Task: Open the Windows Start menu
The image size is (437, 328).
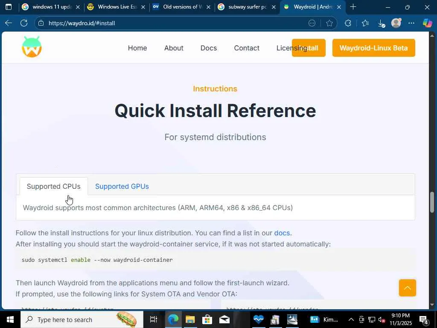Action: point(10,319)
